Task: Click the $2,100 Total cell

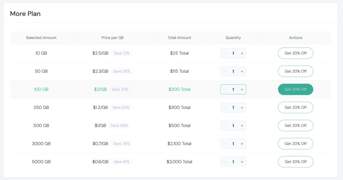Action: click(x=180, y=144)
